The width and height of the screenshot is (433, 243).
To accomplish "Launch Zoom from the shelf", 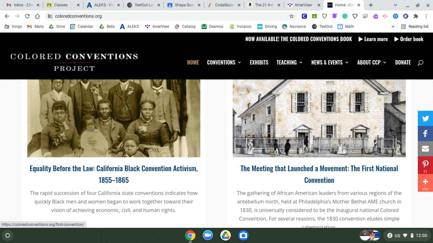I will click(x=208, y=235).
